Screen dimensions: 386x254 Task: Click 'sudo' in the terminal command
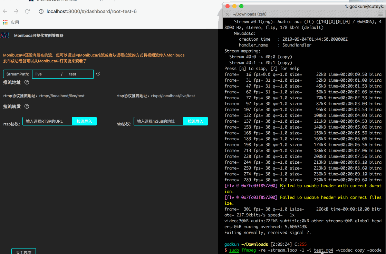point(234,250)
